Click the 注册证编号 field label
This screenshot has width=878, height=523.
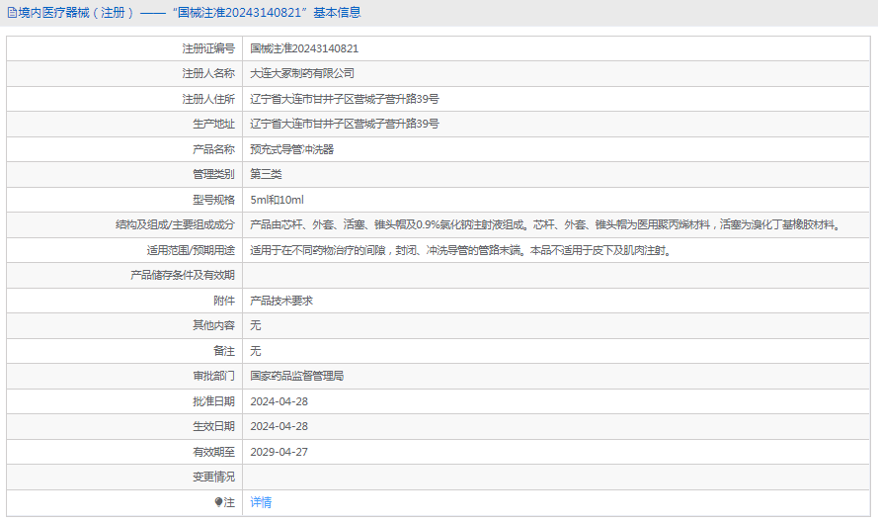point(208,48)
